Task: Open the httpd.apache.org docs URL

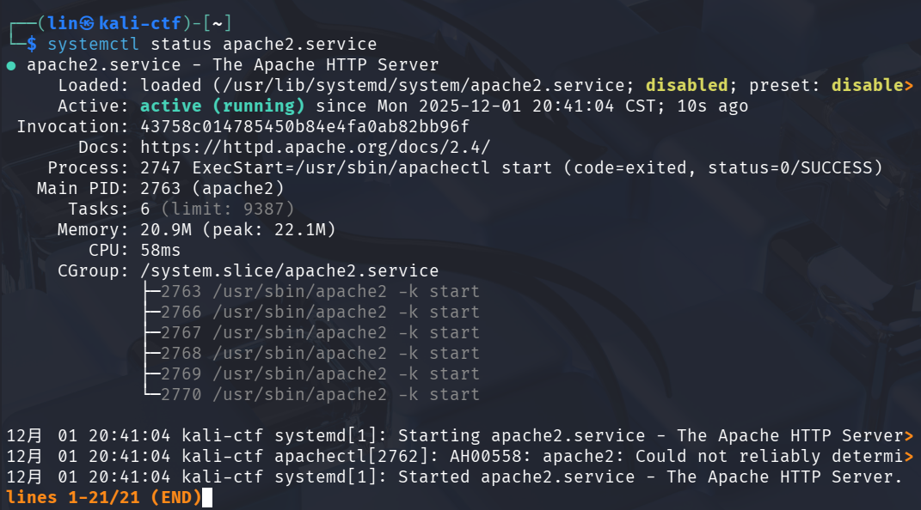Action: coord(315,147)
